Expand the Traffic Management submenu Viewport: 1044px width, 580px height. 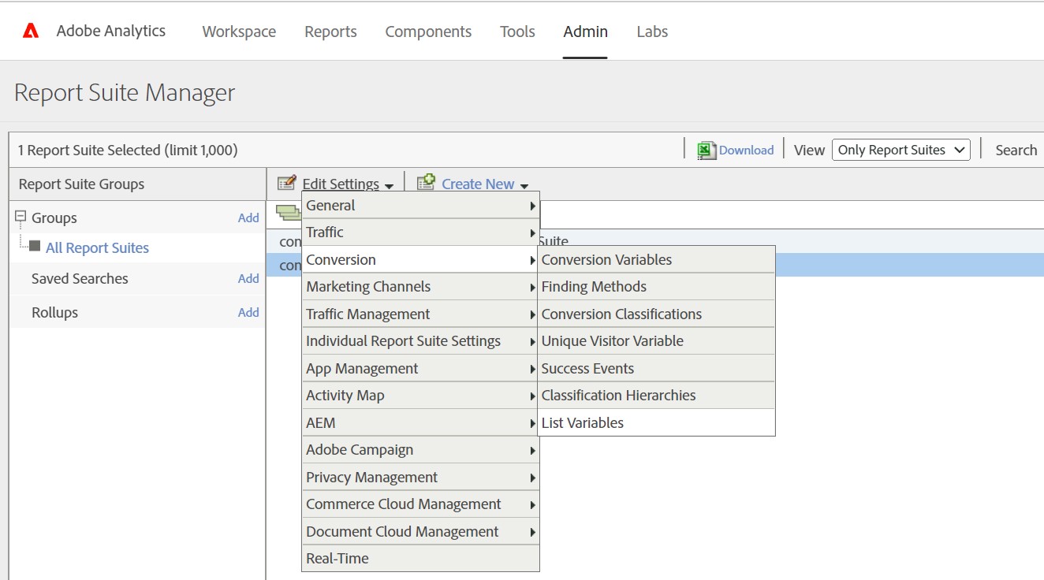click(420, 314)
